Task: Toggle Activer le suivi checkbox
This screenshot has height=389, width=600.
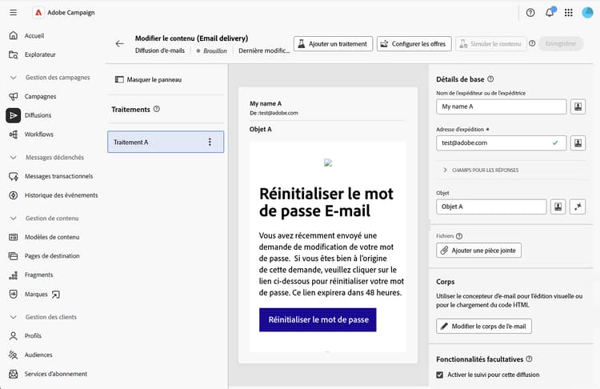Action: pos(440,375)
